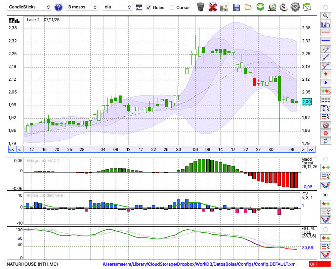Click EST. % FULL (28,3,6) label
Image resolution: width=336 pixels, height=269 pixels.
pyautogui.click(x=308, y=232)
